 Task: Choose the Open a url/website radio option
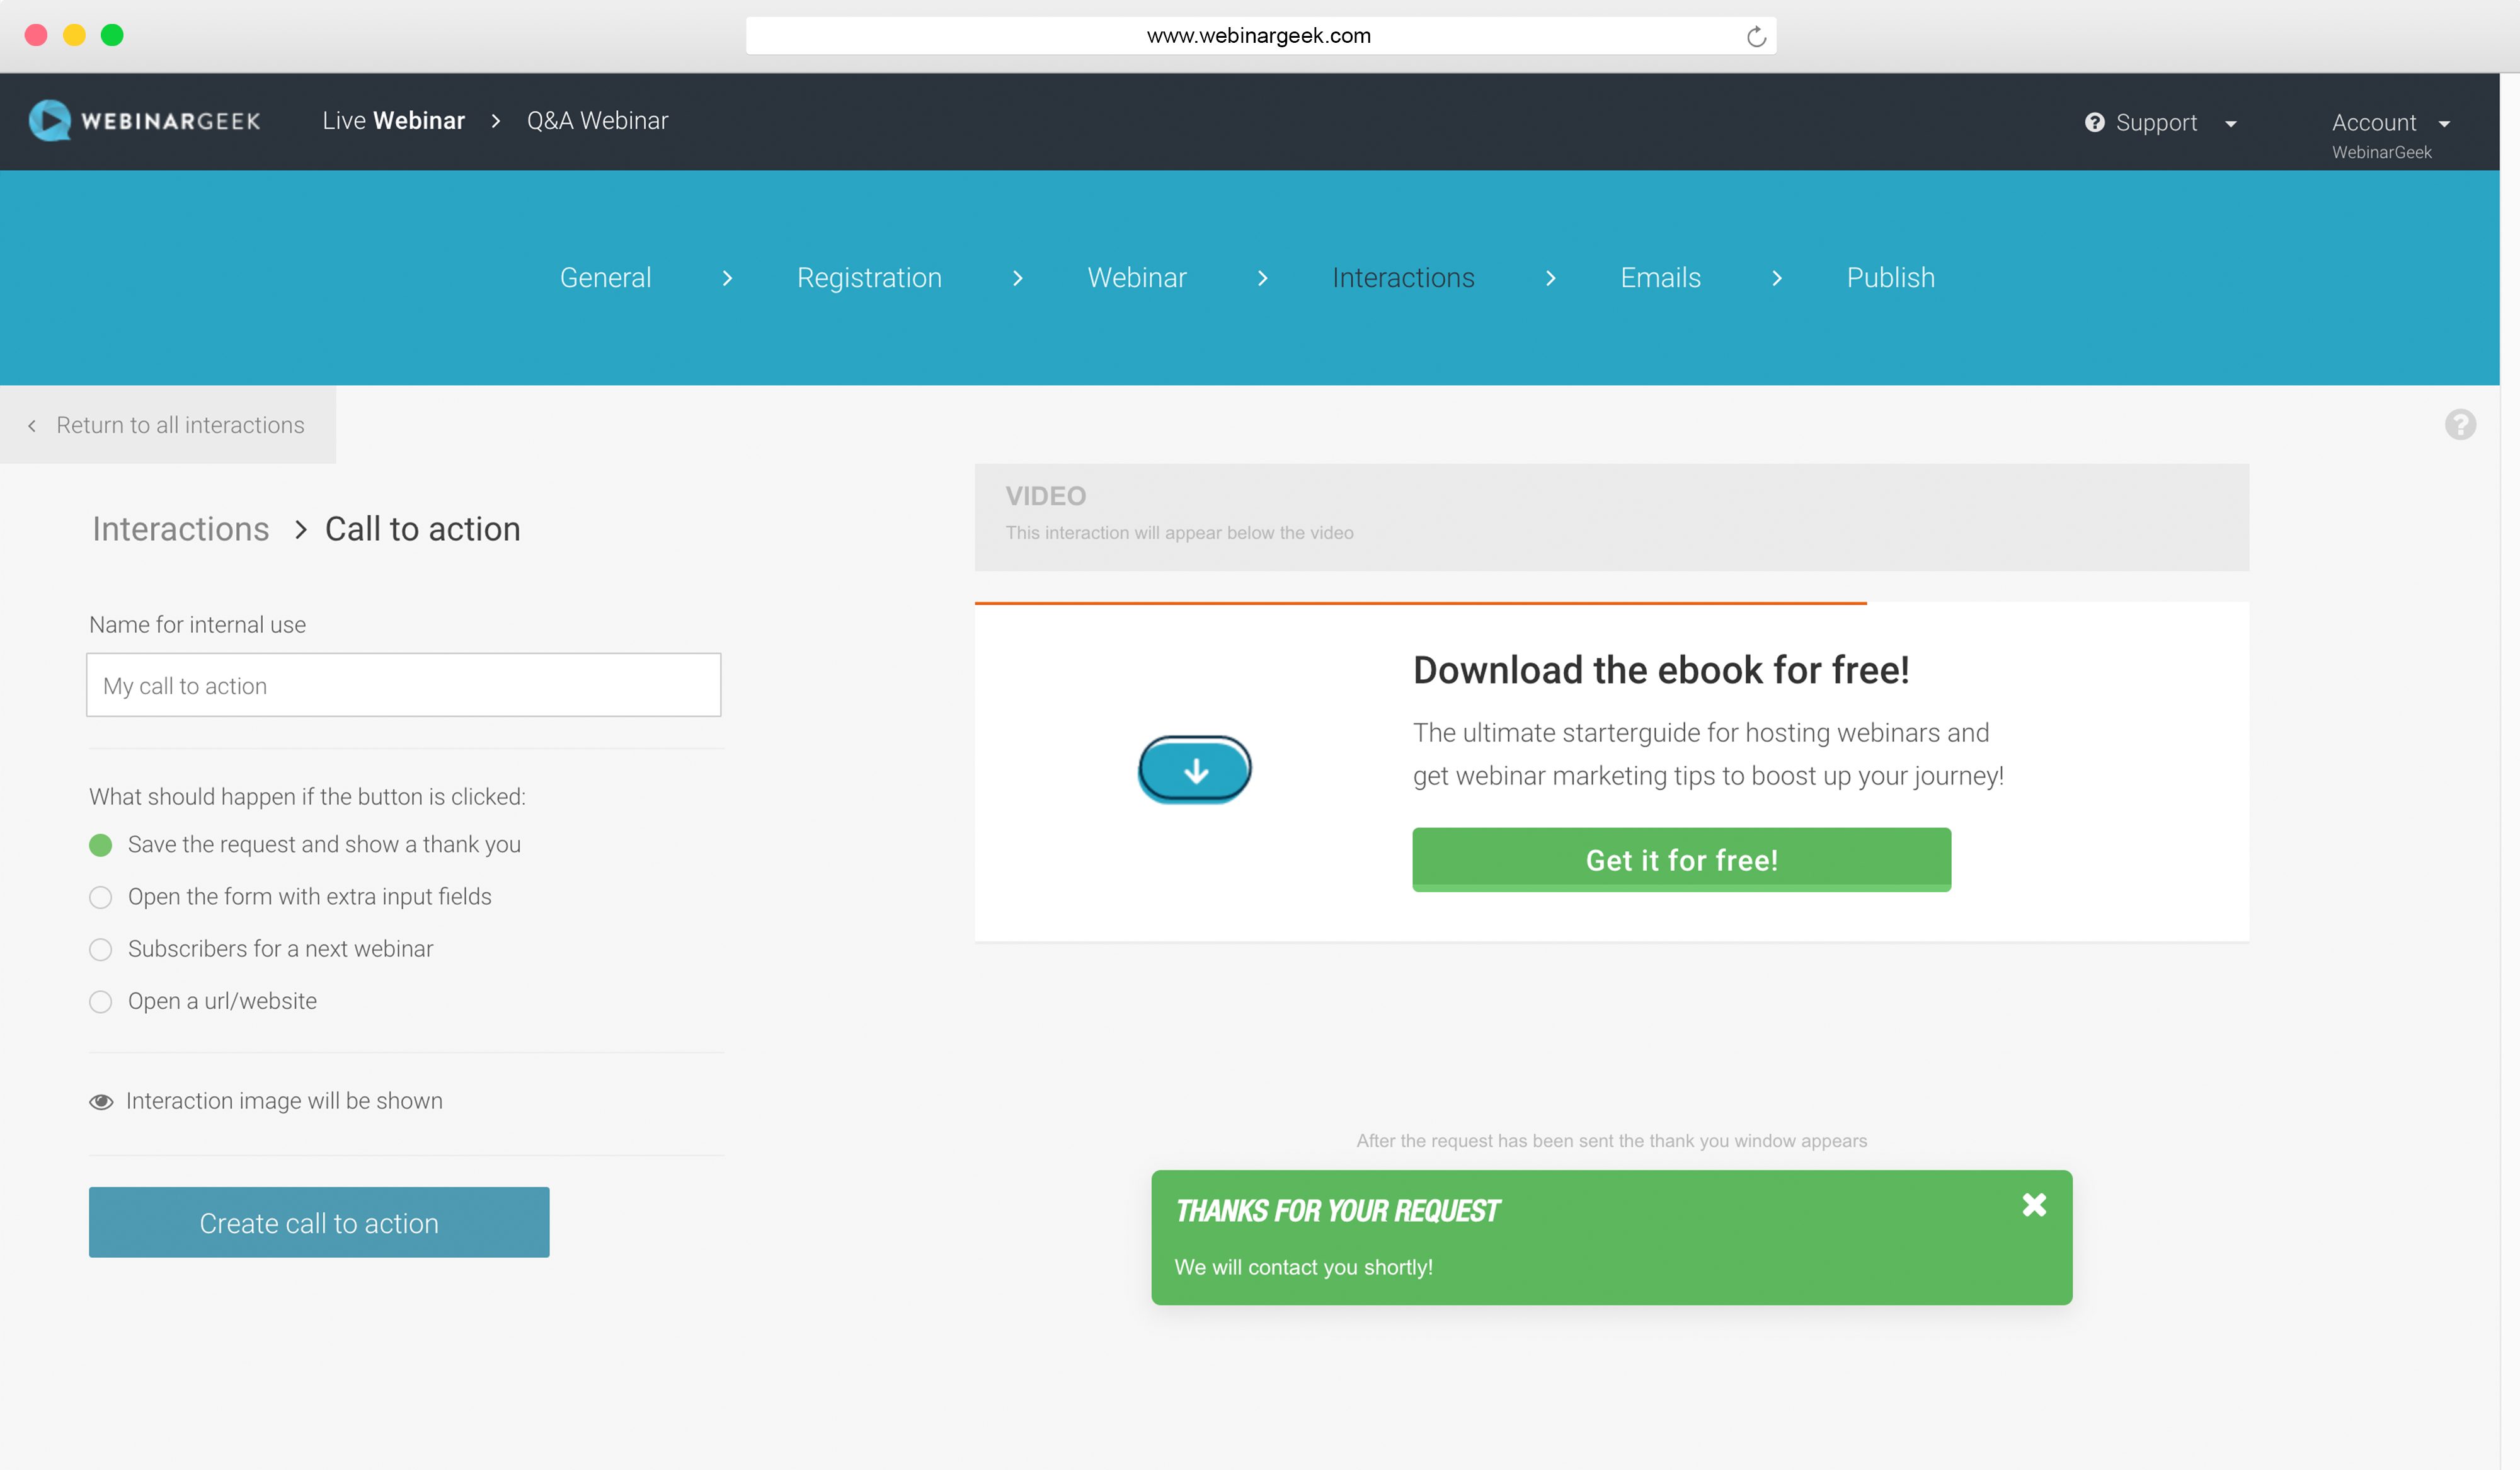(x=100, y=1001)
